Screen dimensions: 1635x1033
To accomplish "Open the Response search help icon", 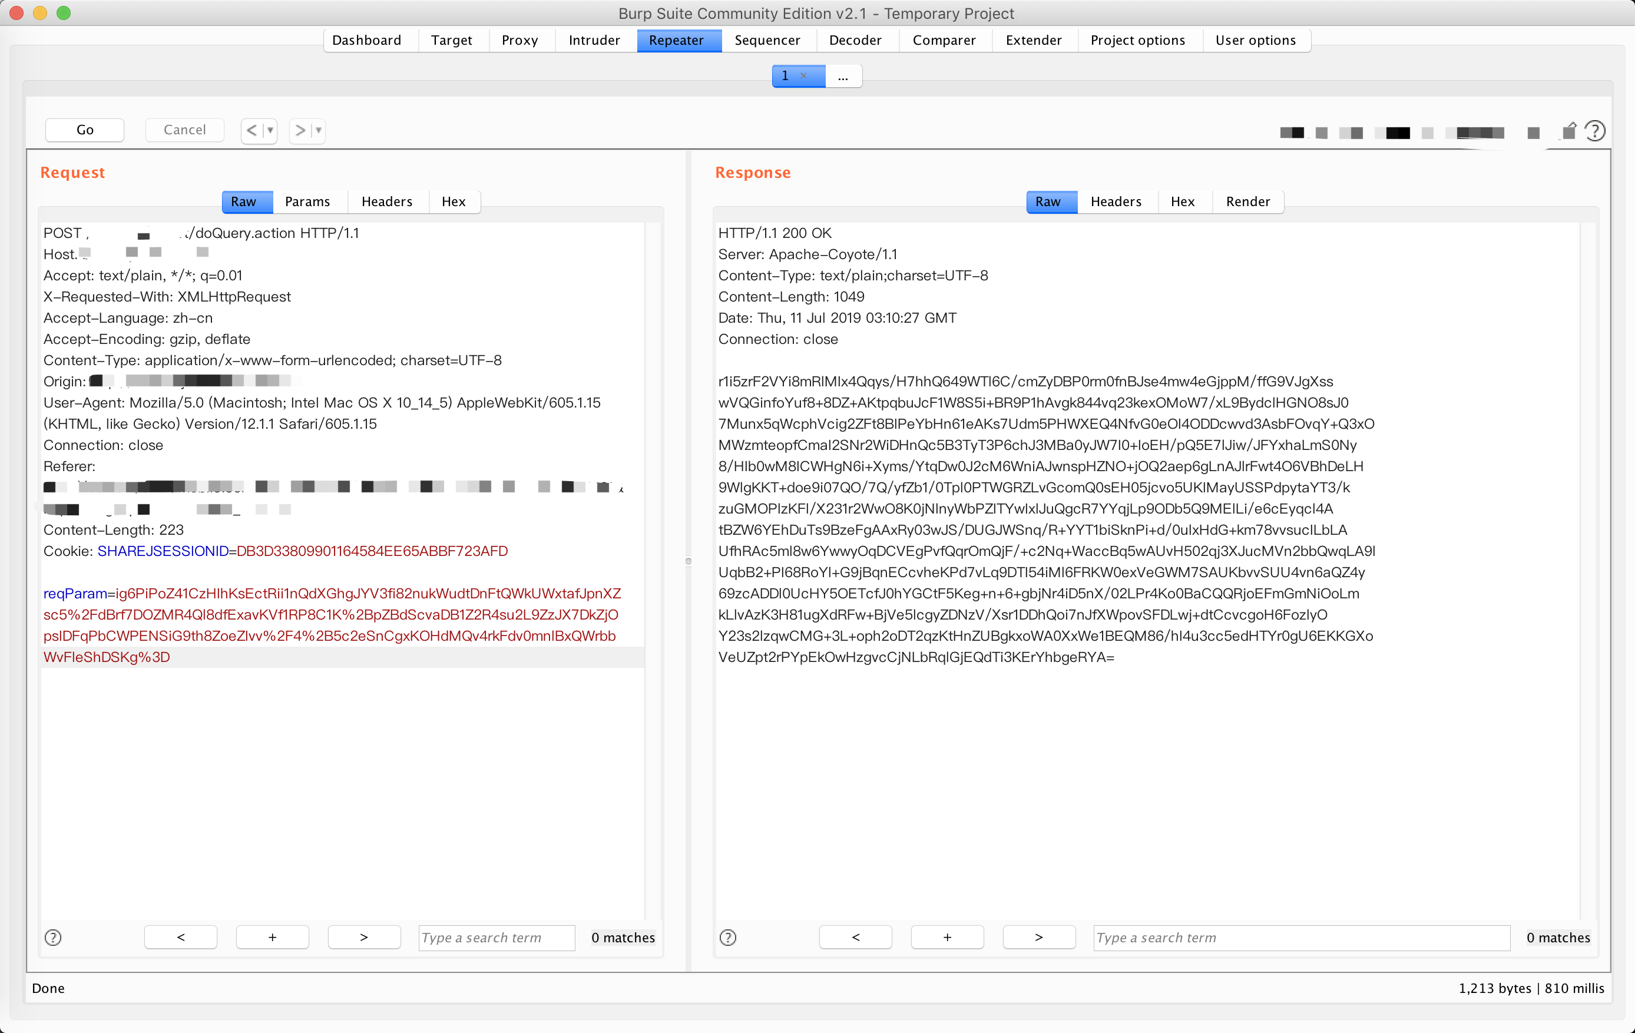I will (x=728, y=937).
